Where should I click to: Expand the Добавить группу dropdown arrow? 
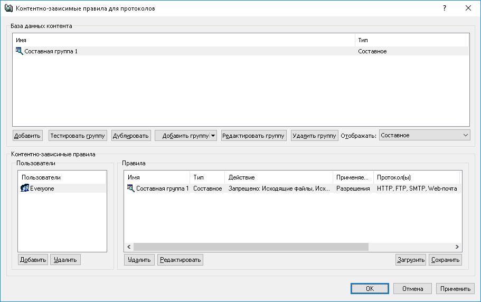pos(213,136)
